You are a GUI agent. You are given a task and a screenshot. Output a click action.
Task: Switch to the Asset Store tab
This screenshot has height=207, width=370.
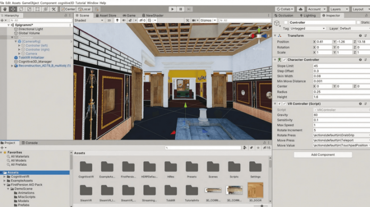(106, 15)
